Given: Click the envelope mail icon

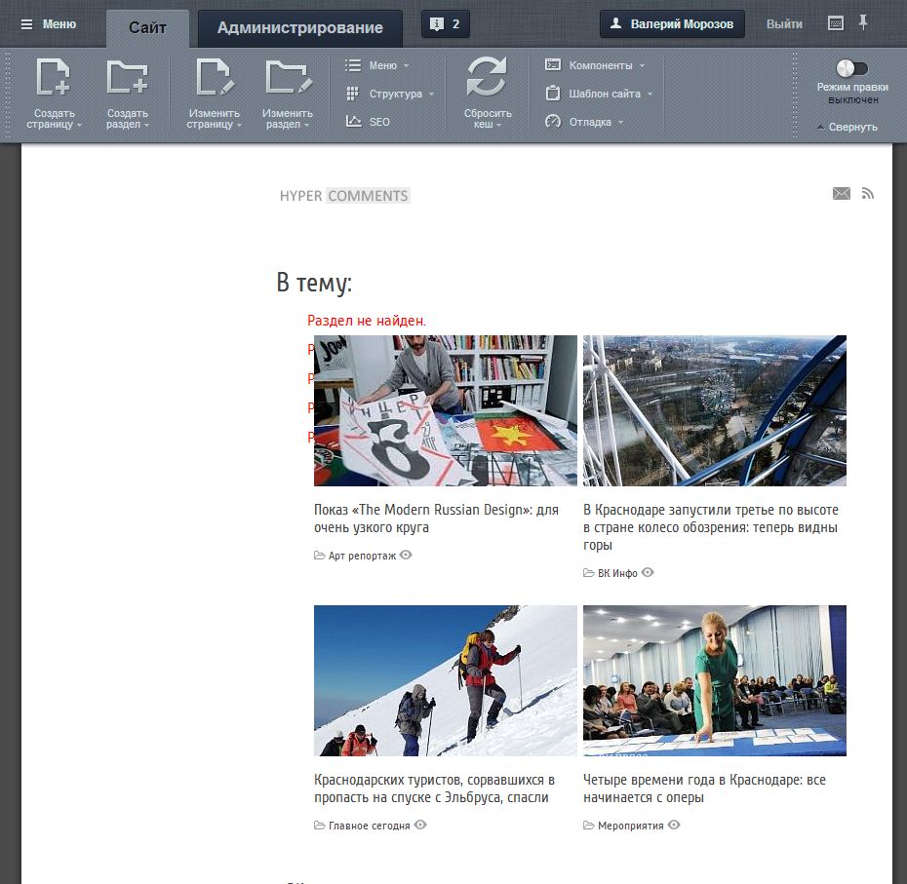Looking at the screenshot, I should 841,194.
